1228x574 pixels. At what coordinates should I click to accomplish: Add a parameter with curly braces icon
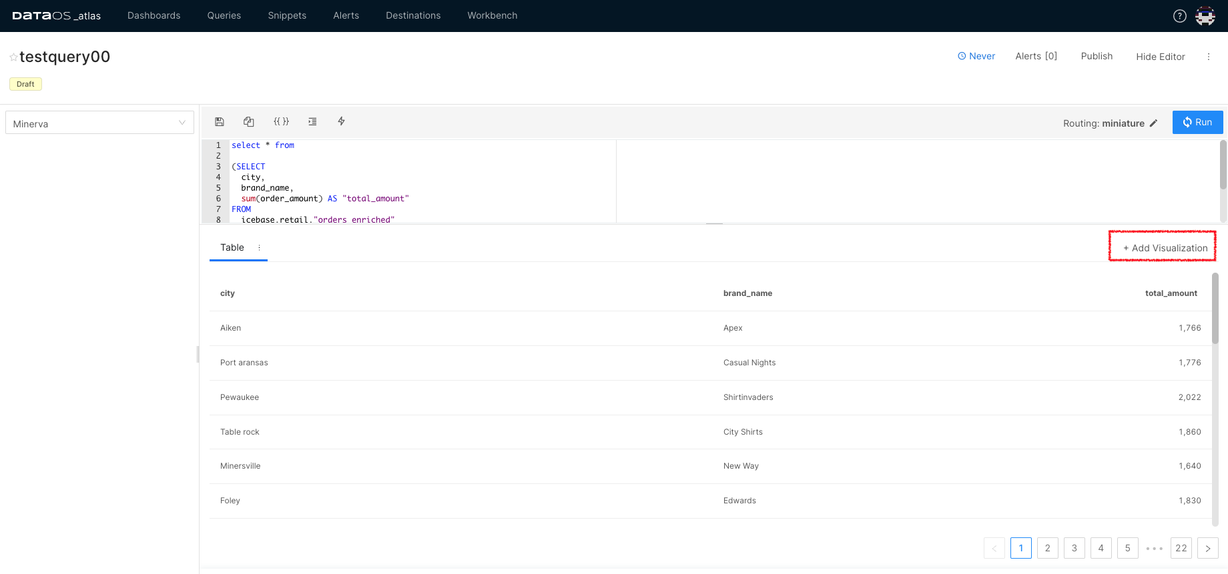(x=281, y=121)
